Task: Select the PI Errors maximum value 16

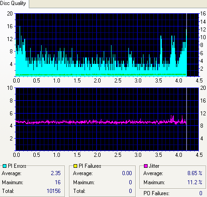Action: point(58,182)
